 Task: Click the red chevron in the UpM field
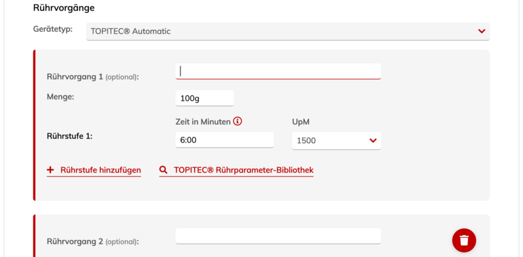tap(373, 141)
